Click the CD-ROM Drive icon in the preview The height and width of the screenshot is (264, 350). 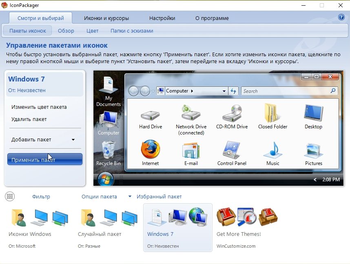coord(232,113)
